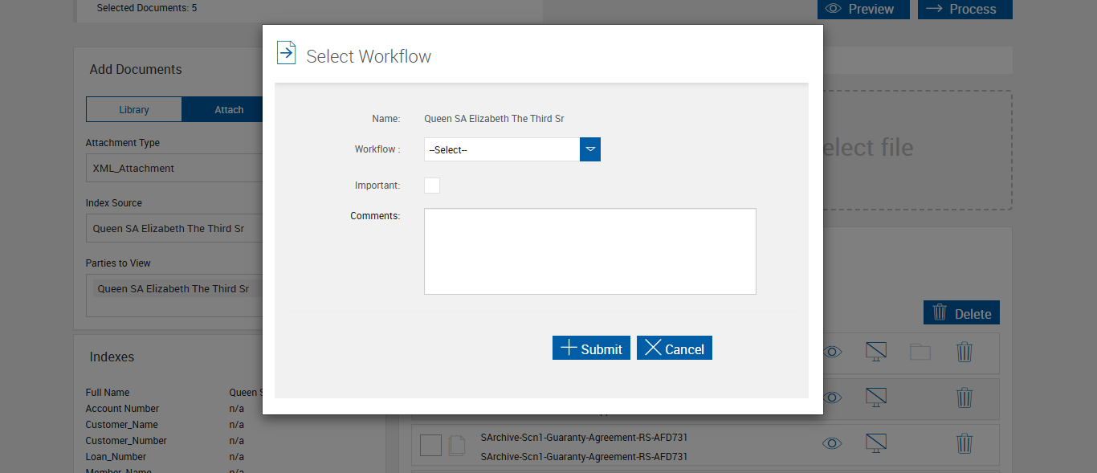
Task: Tick the Important checkbox
Action: pos(432,186)
